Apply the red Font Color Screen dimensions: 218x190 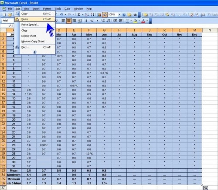pos(143,21)
